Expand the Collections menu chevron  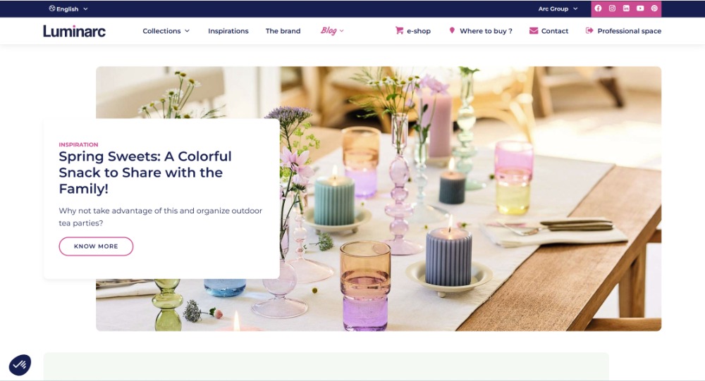(x=187, y=30)
